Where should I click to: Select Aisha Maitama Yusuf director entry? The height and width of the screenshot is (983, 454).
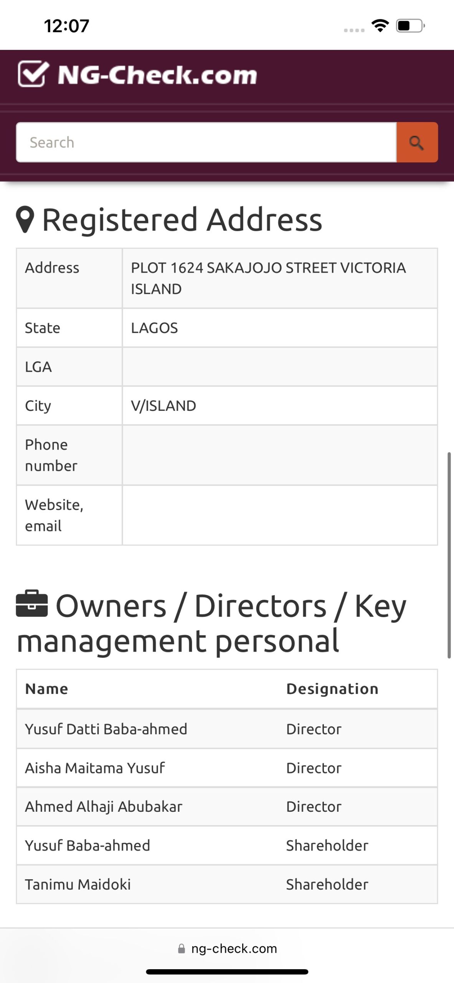[x=227, y=768]
